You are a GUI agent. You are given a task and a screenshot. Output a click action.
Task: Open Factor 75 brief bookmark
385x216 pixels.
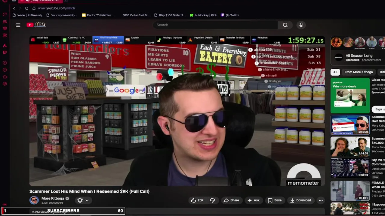[x=98, y=15]
